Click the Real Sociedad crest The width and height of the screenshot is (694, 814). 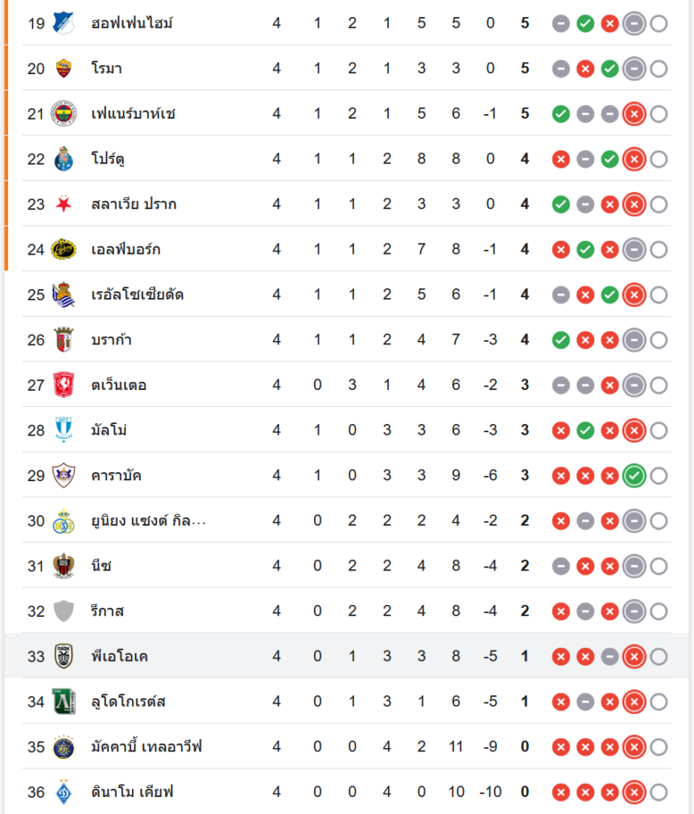tap(63, 295)
